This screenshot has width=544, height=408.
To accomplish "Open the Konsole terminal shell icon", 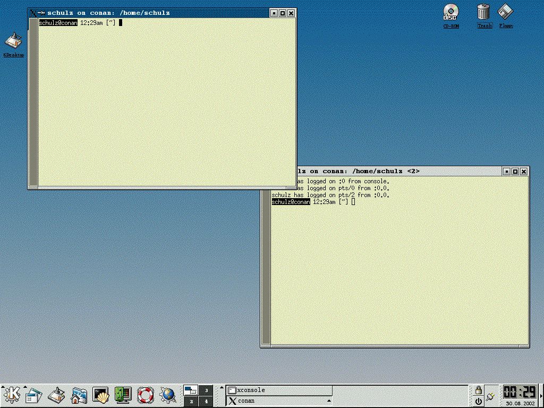I will (x=101, y=395).
